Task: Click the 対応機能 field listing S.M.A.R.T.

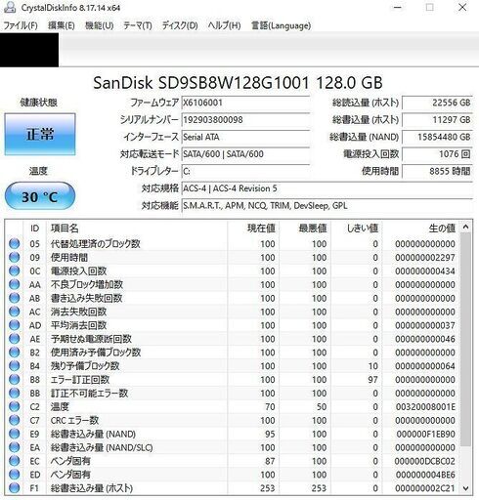Action: point(327,206)
